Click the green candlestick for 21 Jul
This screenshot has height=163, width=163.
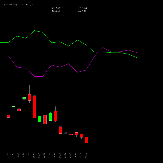point(40,119)
